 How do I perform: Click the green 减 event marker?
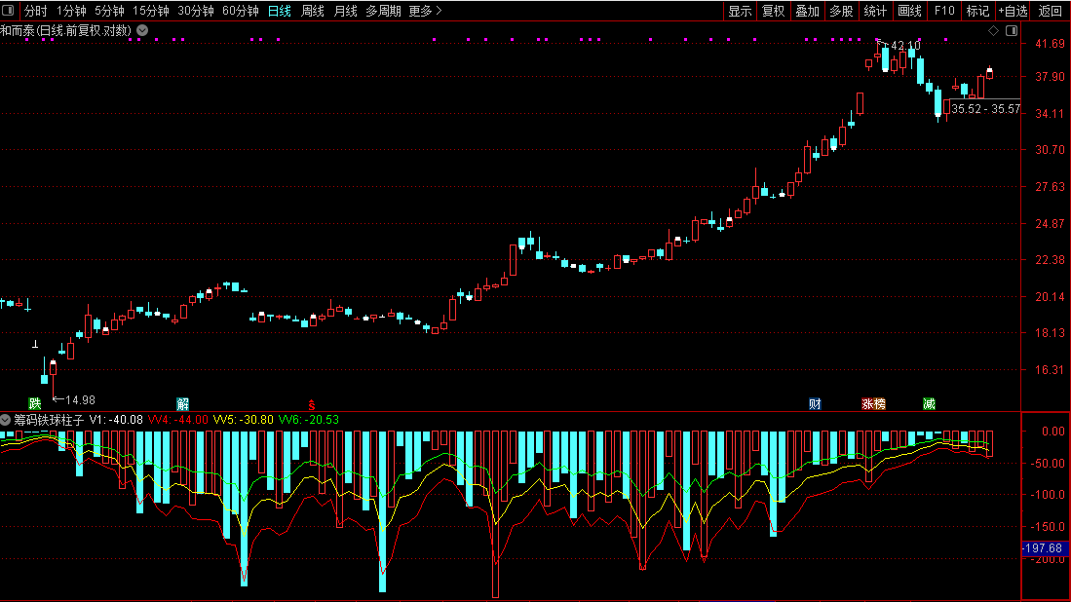coord(929,403)
